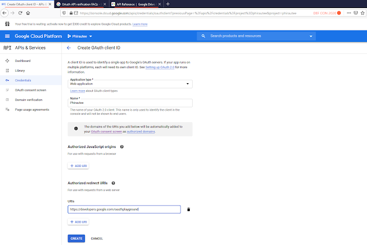367x245 pixels.
Task: Open help for Authorized redirect URIs
Action: point(114,183)
